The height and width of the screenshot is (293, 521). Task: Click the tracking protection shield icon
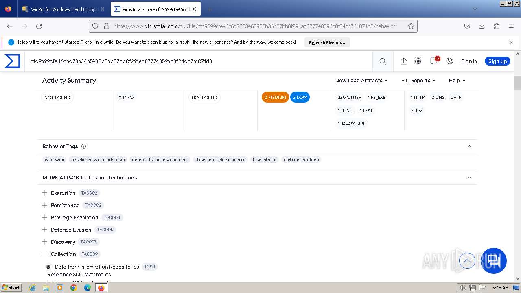tap(95, 26)
